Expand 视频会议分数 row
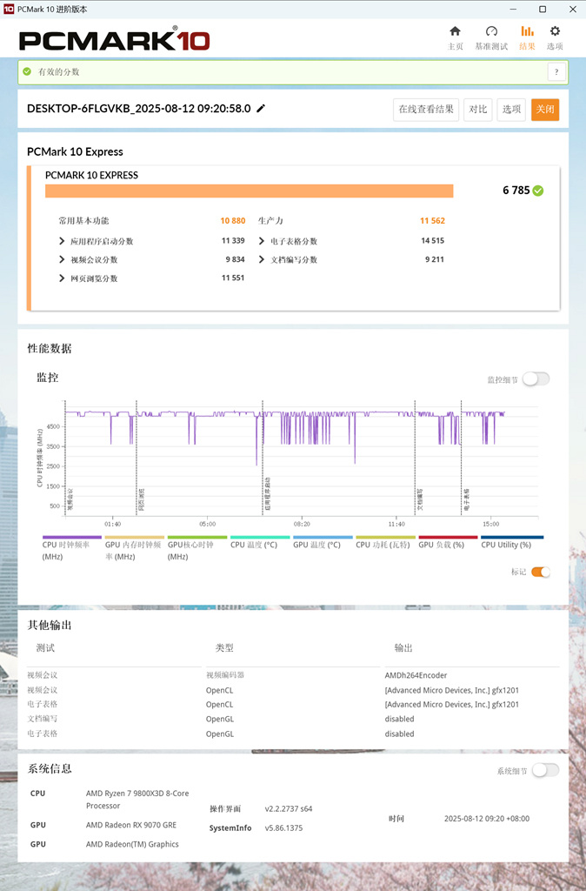 click(x=62, y=259)
